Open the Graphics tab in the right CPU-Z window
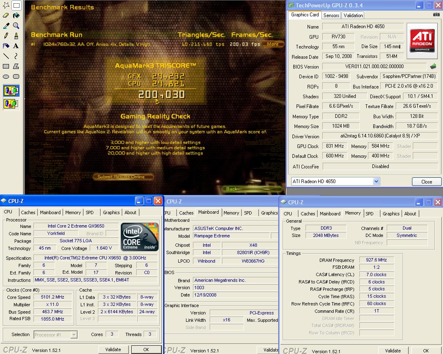The image size is (443, 354). (x=391, y=214)
